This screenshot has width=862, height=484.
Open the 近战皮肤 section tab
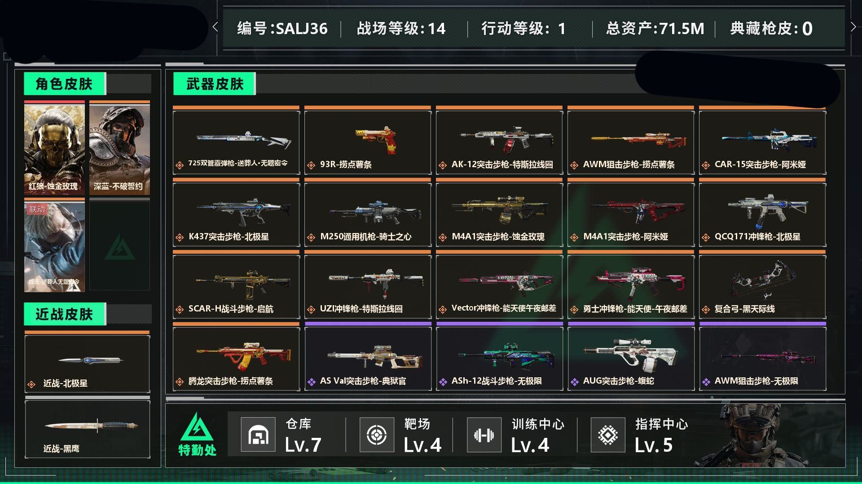coord(65,314)
